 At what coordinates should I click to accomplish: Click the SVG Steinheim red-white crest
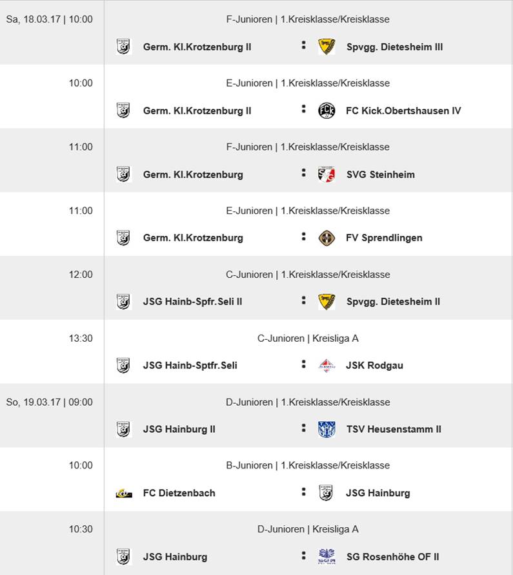tap(327, 174)
